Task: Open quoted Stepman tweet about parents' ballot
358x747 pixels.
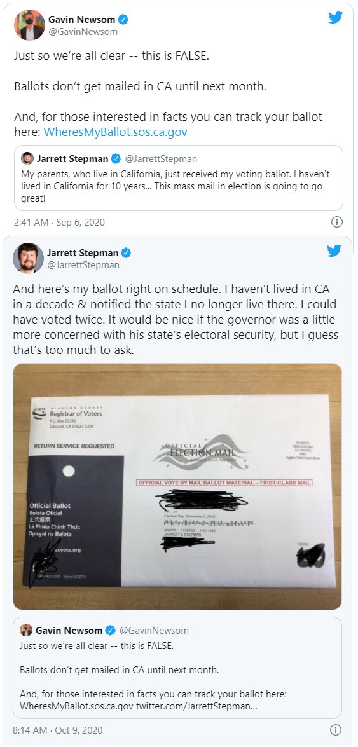Action: tap(178, 178)
